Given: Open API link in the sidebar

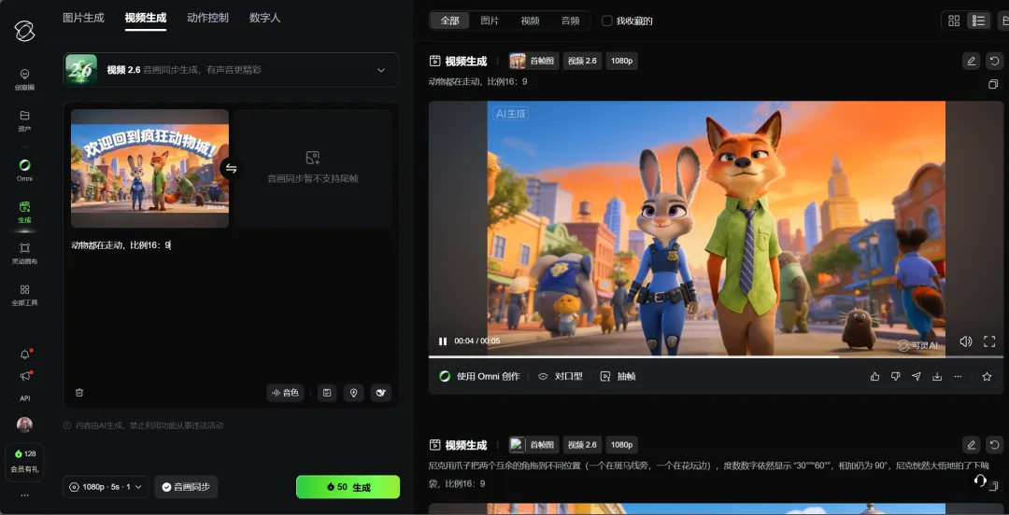Looking at the screenshot, I should (24, 398).
